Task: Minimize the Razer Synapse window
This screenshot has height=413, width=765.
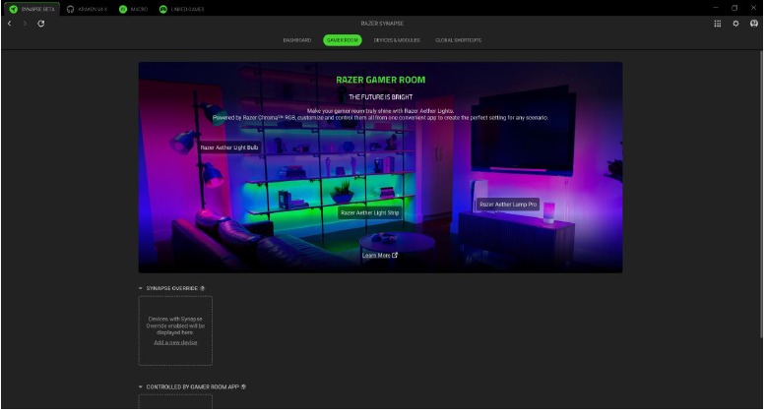Action: pyautogui.click(x=716, y=8)
